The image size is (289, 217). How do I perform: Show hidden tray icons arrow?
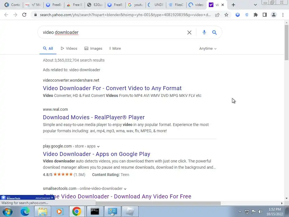[240, 212]
